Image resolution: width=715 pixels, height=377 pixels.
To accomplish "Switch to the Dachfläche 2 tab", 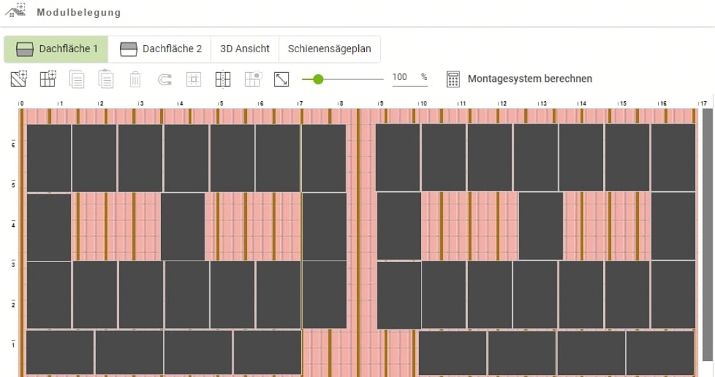I will coord(160,49).
